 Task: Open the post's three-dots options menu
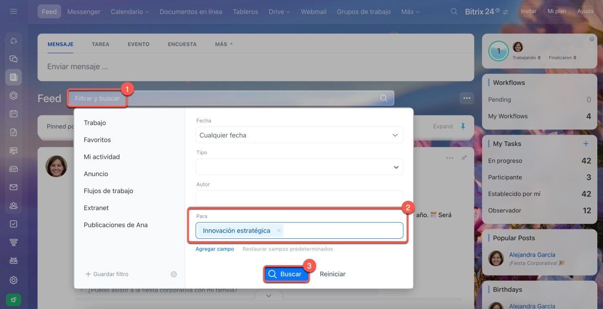(450, 158)
